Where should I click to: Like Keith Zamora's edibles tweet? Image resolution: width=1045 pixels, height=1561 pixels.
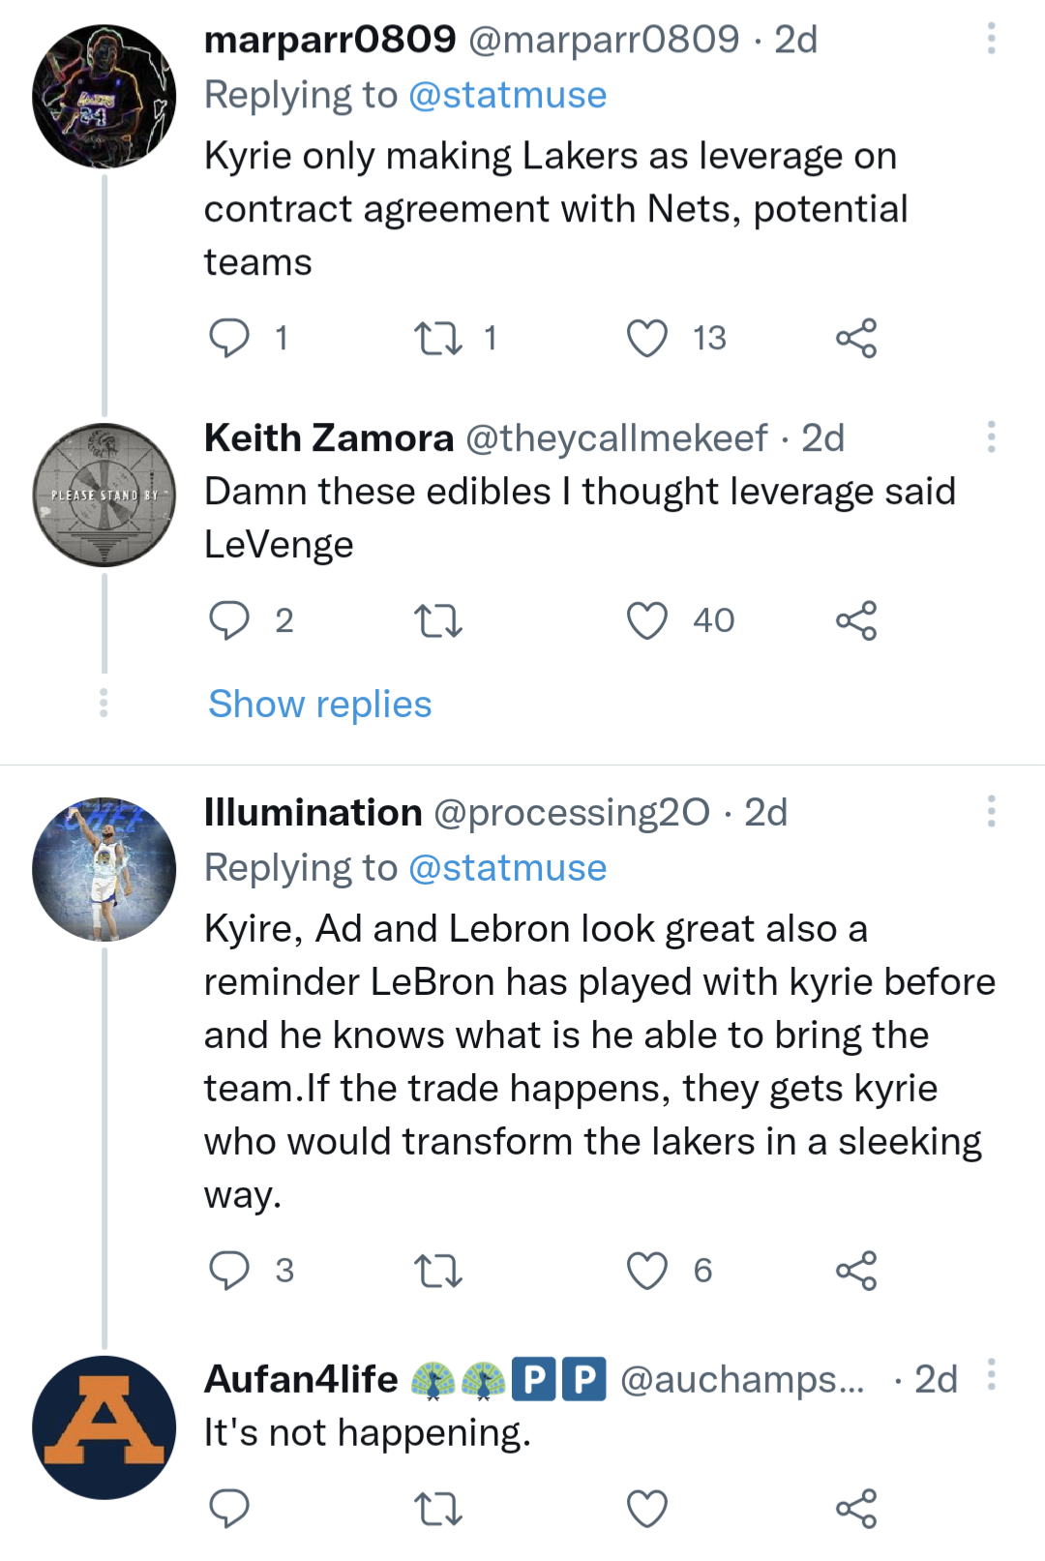point(648,622)
